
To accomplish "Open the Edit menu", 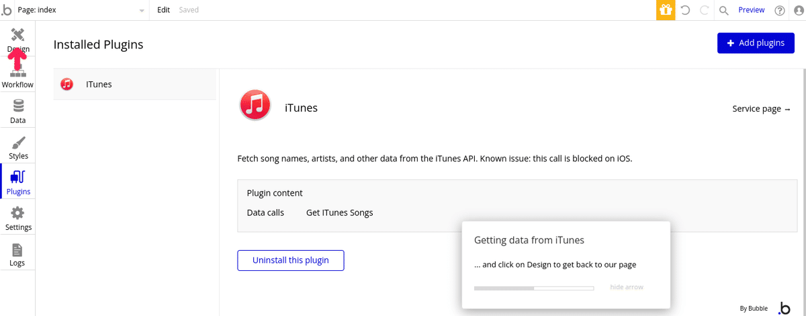I will [163, 10].
